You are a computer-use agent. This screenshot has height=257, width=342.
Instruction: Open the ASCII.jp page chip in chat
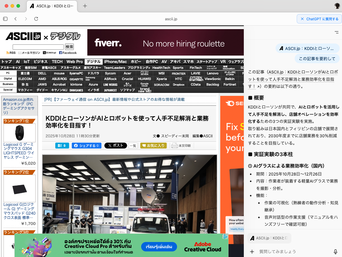click(x=308, y=49)
